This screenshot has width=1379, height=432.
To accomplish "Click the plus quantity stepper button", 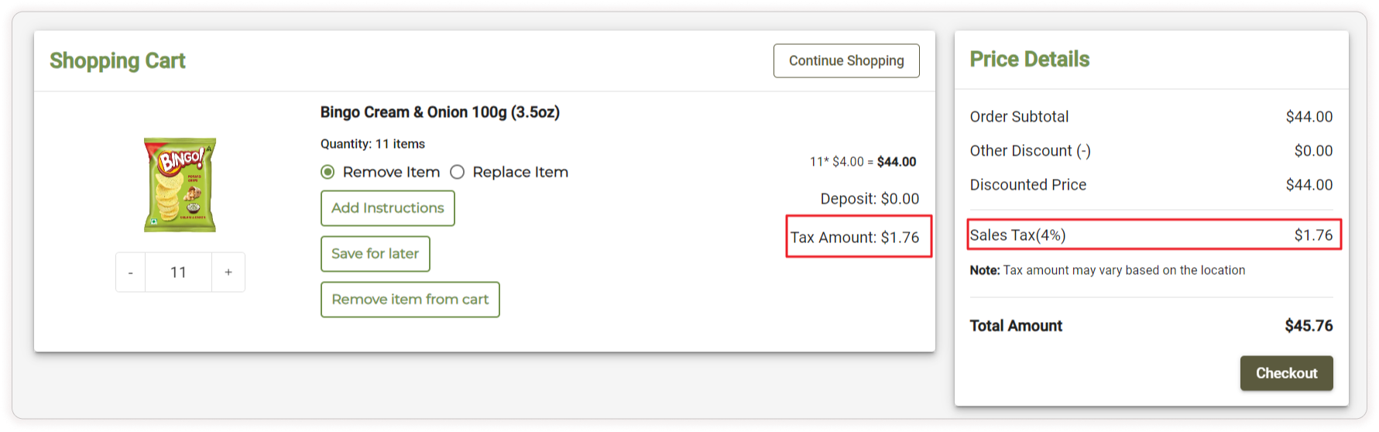I will tap(228, 273).
